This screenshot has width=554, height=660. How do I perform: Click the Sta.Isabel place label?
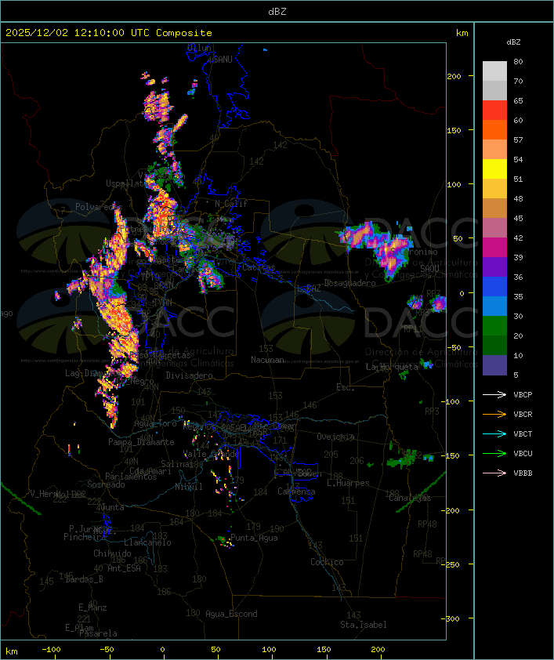point(363,625)
